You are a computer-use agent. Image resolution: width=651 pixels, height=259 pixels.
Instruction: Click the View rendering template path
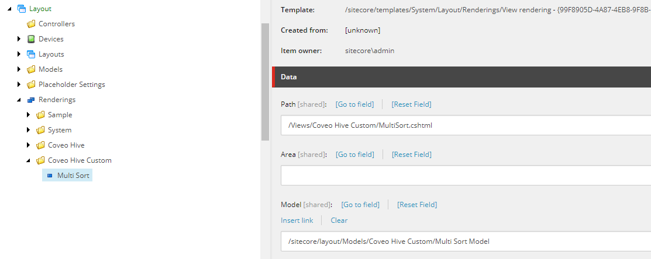(498, 10)
